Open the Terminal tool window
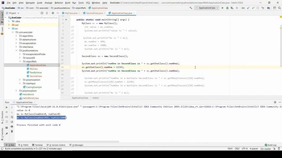This screenshot has width=282, height=158. tap(37, 145)
